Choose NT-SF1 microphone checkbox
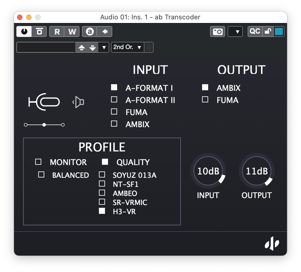The width and height of the screenshot is (301, 272). [x=102, y=184]
